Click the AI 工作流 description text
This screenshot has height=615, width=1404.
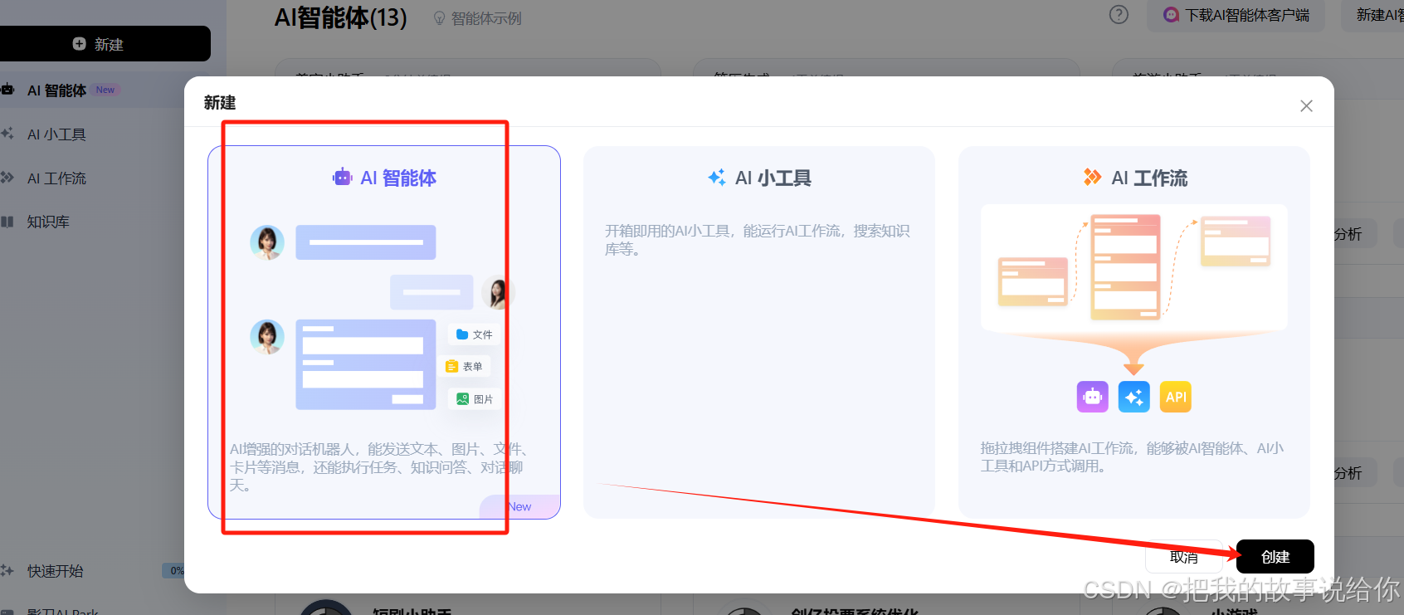pyautogui.click(x=1132, y=457)
